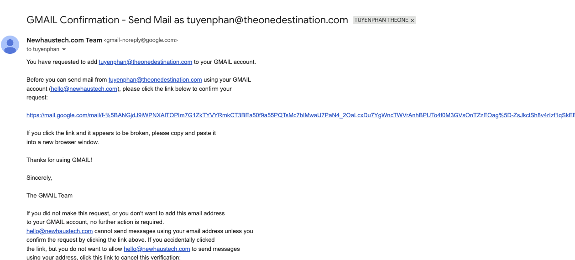This screenshot has width=575, height=260.
Task: Click the 'Thanks for using GMAIL!' line
Action: [59, 160]
